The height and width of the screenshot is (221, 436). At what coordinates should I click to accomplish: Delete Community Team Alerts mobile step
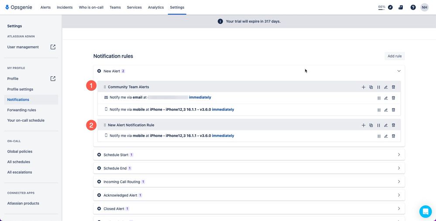pos(394,110)
